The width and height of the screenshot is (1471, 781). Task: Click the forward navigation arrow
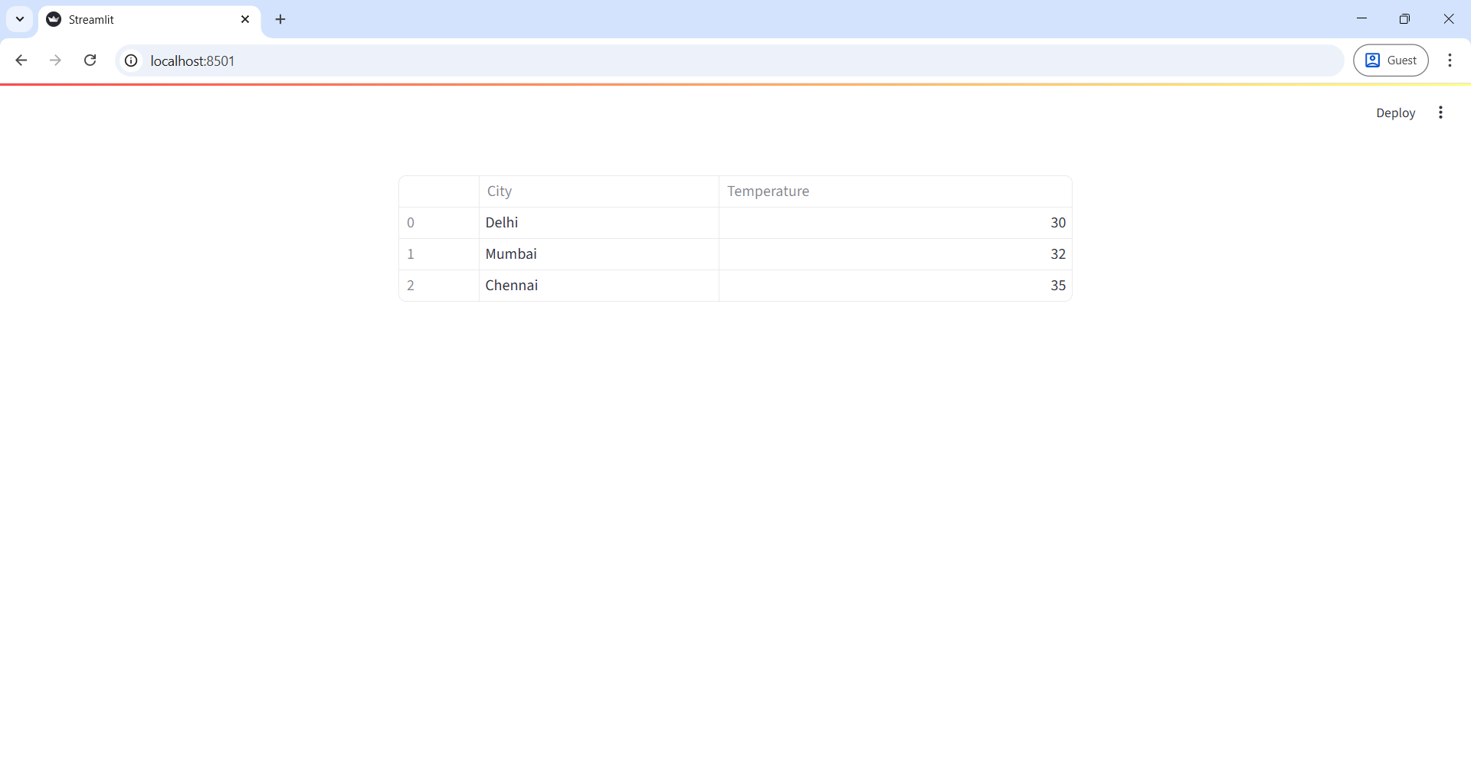[55, 60]
